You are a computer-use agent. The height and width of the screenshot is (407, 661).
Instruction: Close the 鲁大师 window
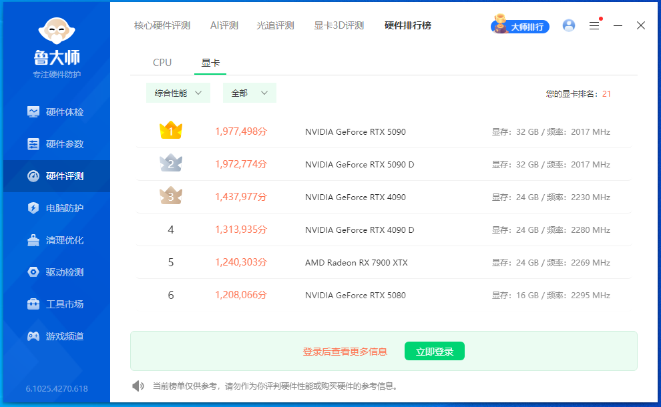click(x=641, y=26)
